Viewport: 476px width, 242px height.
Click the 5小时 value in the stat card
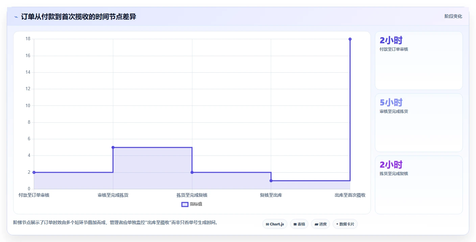click(391, 102)
